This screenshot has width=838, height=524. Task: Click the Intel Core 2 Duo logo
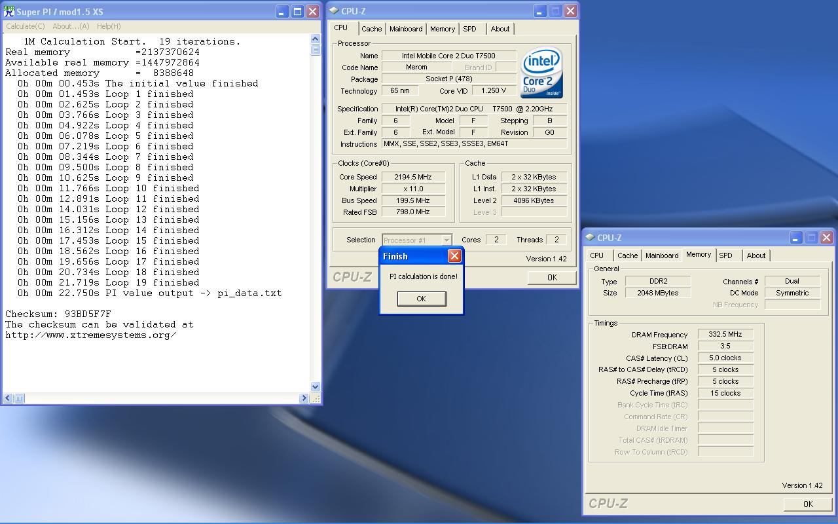pos(541,72)
